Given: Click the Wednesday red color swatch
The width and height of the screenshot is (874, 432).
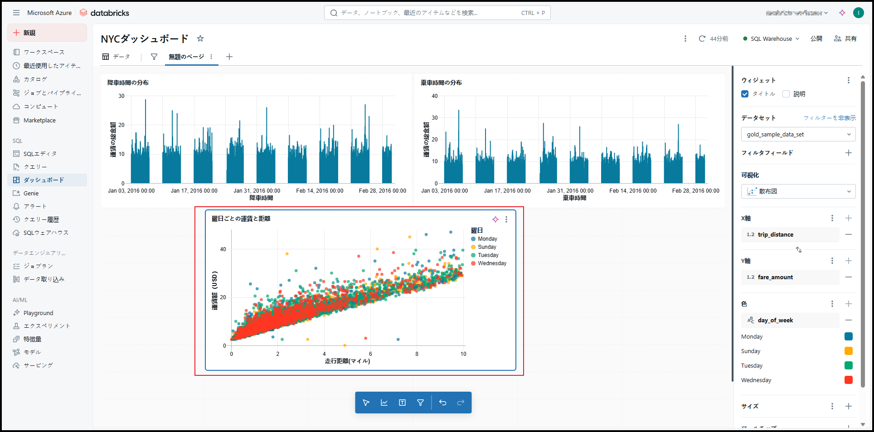Looking at the screenshot, I should pos(848,380).
